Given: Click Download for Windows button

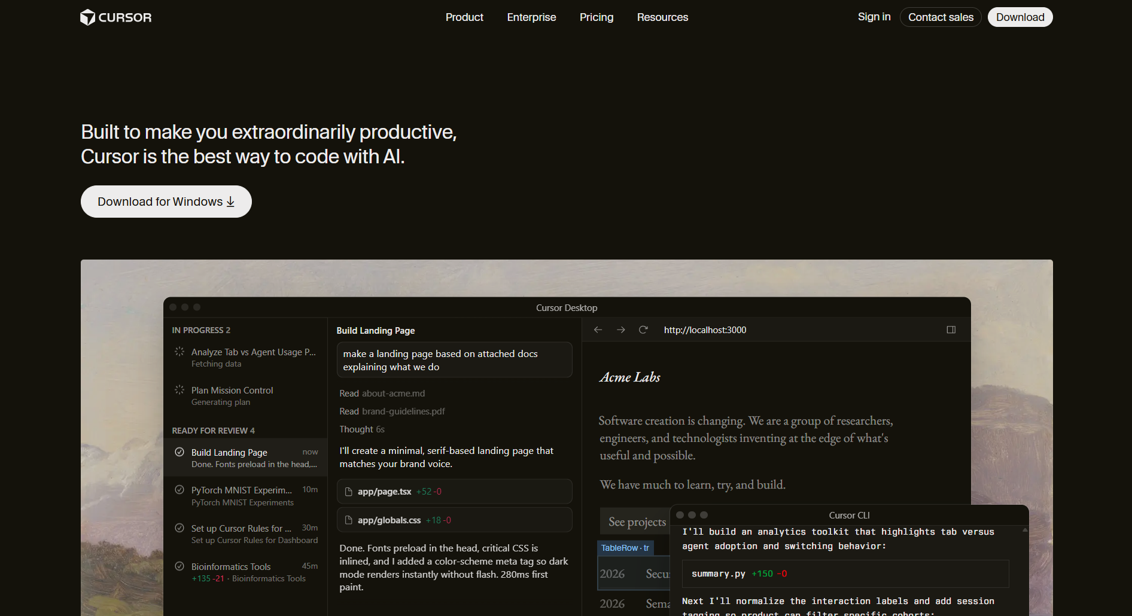Looking at the screenshot, I should 166,202.
